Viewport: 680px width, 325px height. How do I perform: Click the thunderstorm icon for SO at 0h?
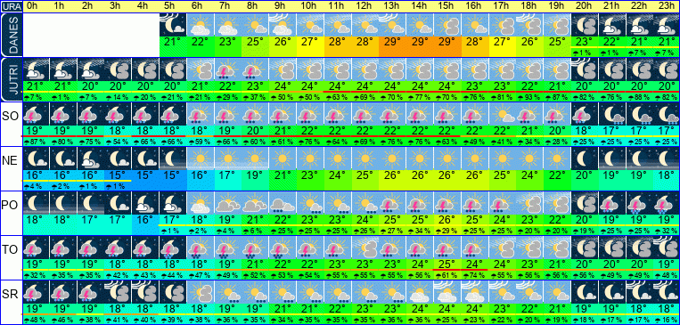coord(36,114)
